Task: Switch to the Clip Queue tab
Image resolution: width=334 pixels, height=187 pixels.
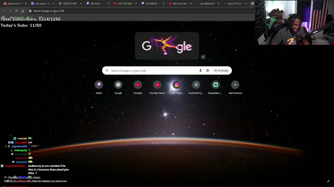Action: 43,4
